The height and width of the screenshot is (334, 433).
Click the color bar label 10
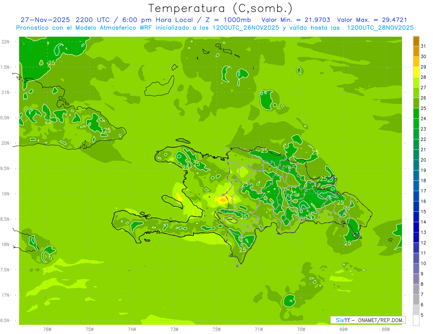point(424,263)
